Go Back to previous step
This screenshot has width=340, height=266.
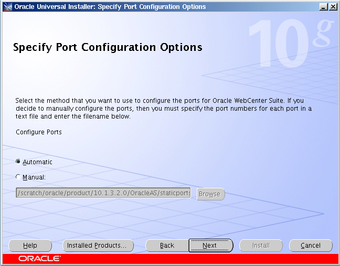167,246
